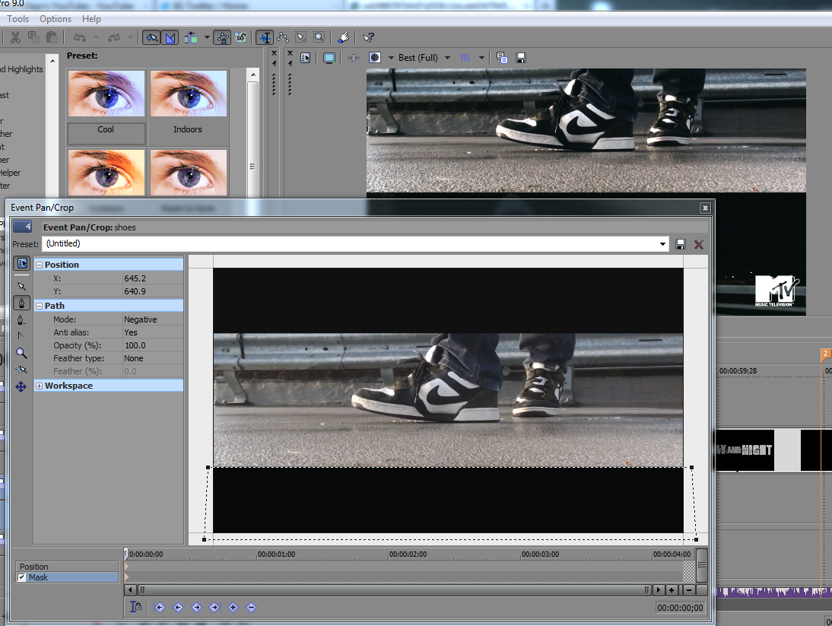832x626 pixels.
Task: Open the Tools menu
Action: 17,18
